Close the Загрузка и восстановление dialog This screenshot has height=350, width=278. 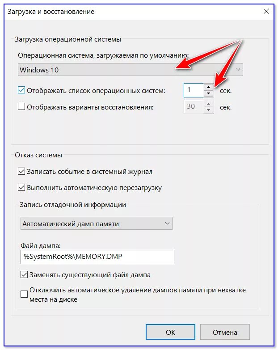[266, 11]
